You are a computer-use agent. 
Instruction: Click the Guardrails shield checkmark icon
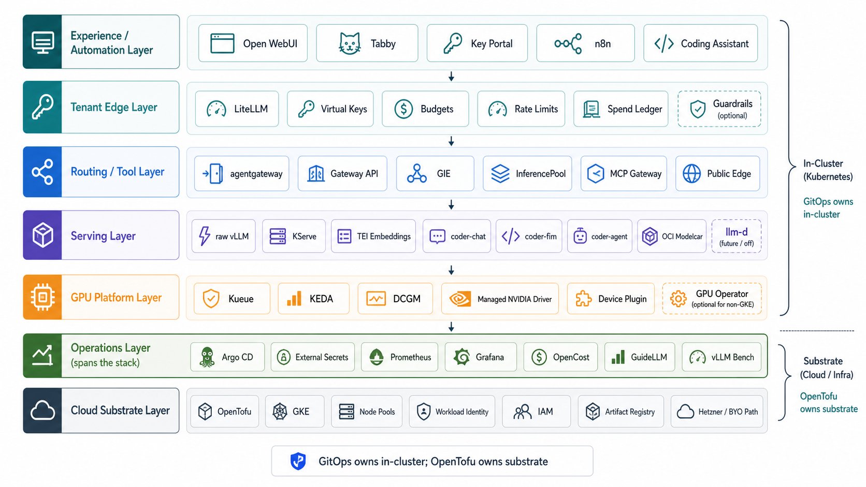pos(698,109)
